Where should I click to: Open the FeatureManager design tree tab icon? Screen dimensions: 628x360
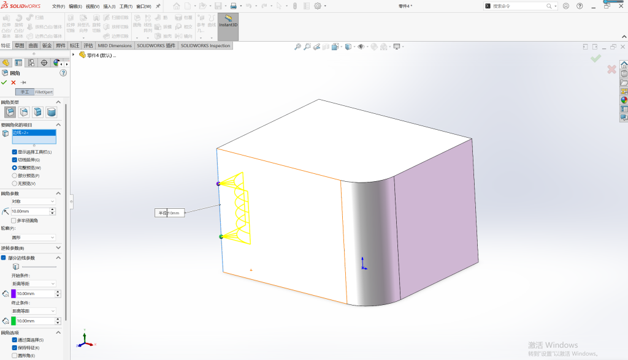(6, 63)
